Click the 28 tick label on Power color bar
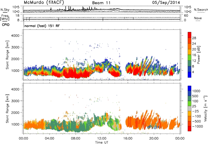208x144 pixels. coord(194,38)
